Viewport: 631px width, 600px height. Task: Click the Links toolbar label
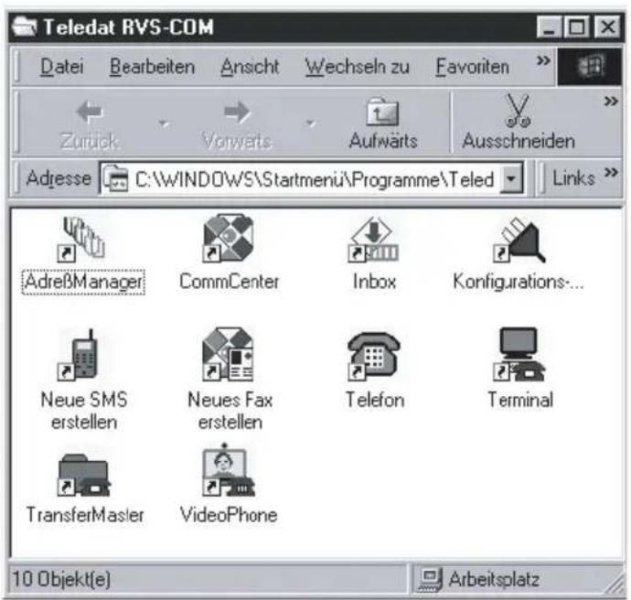[573, 177]
